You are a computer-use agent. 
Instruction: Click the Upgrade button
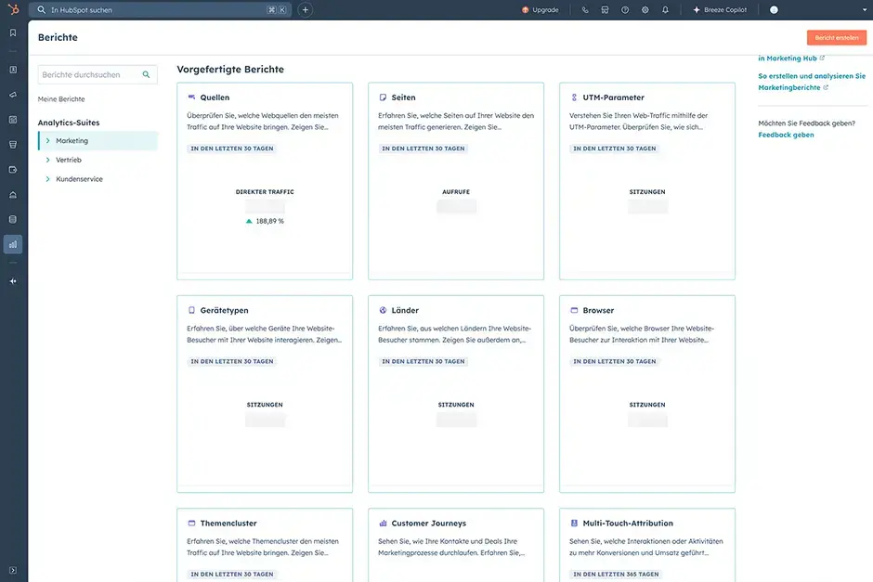[540, 10]
